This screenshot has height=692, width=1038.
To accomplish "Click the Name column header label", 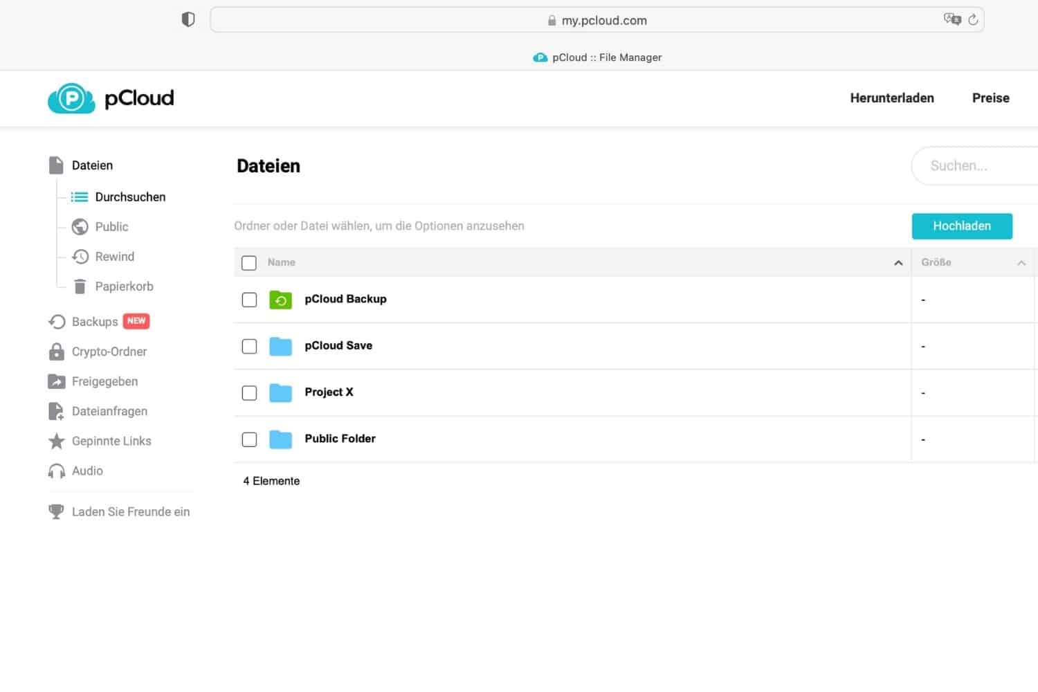I will [x=281, y=262].
